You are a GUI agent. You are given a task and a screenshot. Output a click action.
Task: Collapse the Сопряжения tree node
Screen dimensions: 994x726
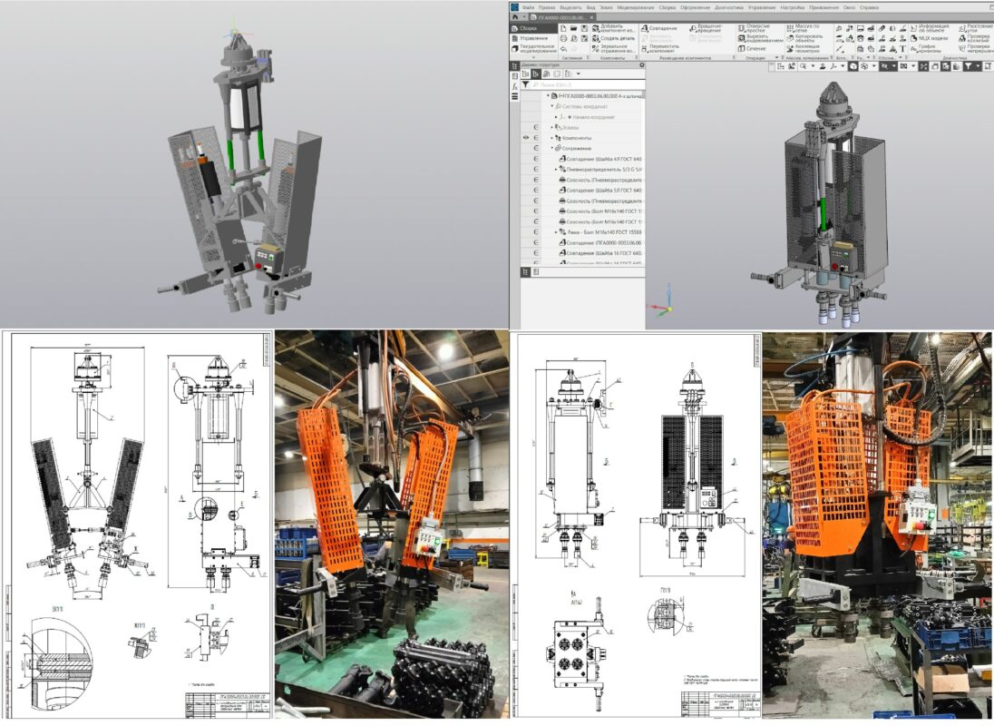pyautogui.click(x=551, y=148)
